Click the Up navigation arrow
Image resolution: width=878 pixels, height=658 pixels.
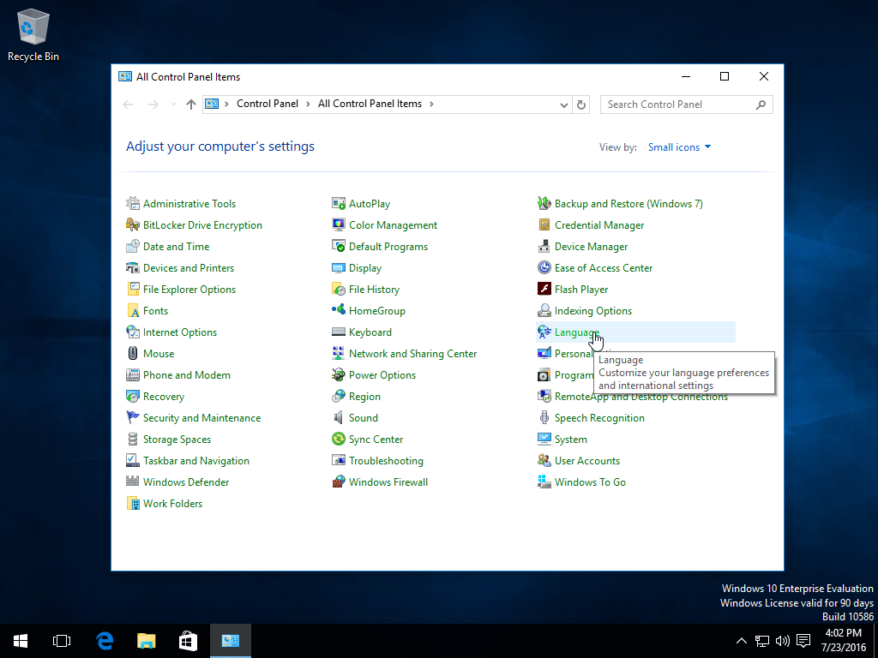(191, 104)
